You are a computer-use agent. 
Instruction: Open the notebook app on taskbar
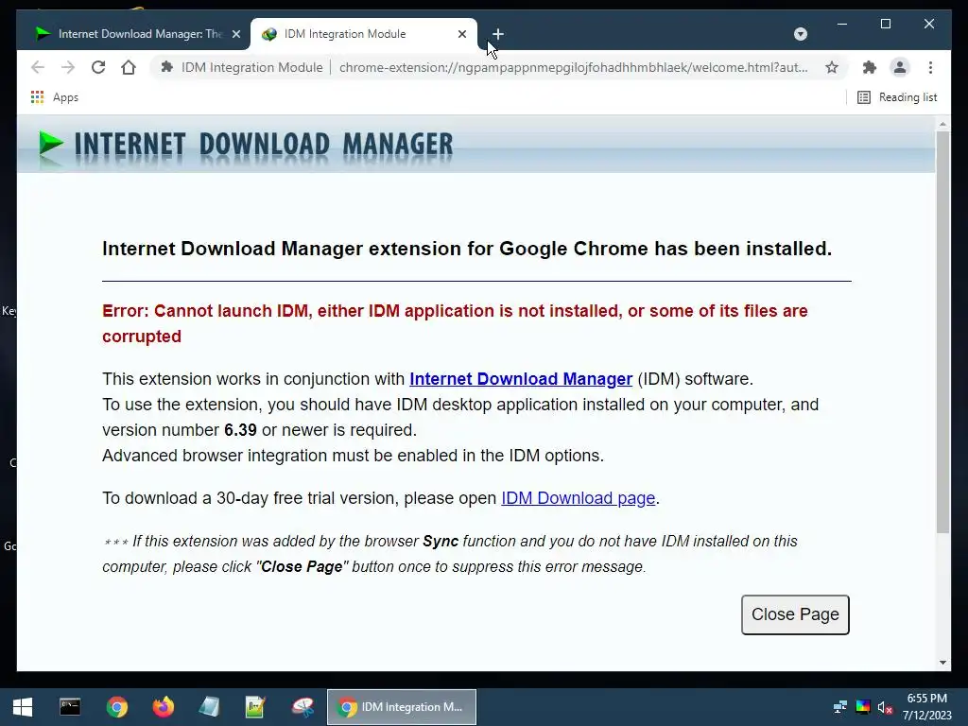pyautogui.click(x=209, y=707)
